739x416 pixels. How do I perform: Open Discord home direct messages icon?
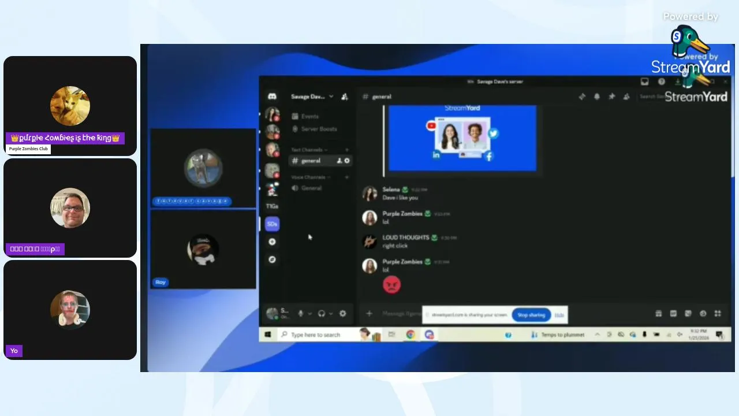coord(272,96)
